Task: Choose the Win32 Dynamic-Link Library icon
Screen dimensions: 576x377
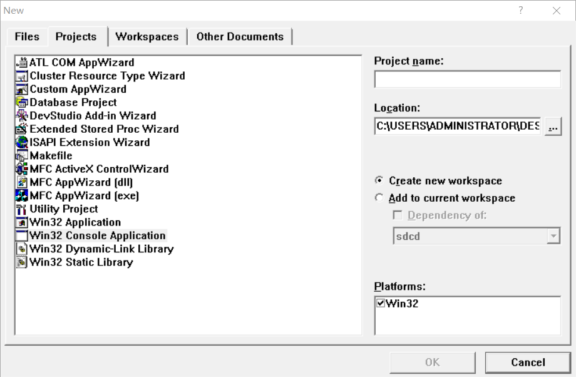Action: pos(22,249)
